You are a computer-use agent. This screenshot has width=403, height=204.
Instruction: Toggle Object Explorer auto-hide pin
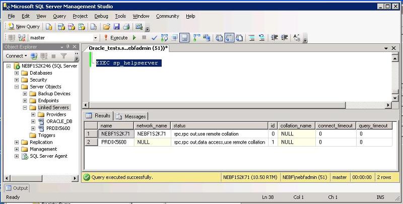pos(68,47)
